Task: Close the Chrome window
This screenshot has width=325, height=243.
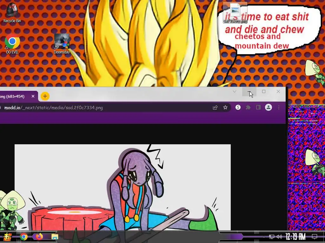Action: point(278,91)
